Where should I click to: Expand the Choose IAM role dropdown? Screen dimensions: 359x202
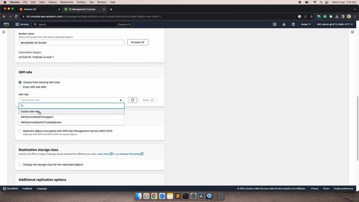(x=71, y=100)
